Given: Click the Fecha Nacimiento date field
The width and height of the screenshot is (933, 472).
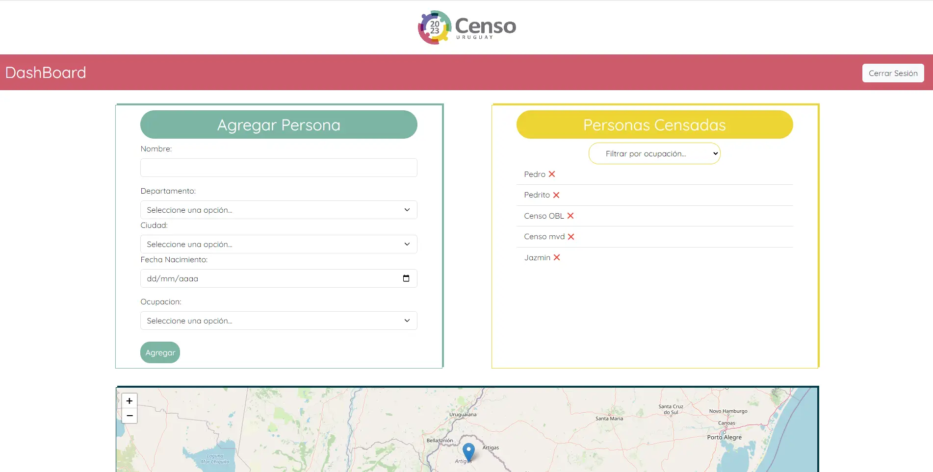Looking at the screenshot, I should tap(270, 278).
